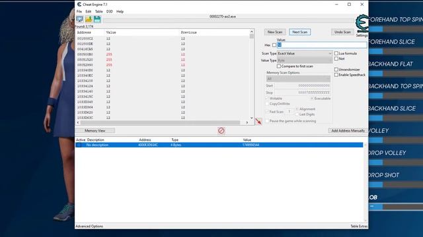
Task: Open the File menu
Action: coord(79,12)
